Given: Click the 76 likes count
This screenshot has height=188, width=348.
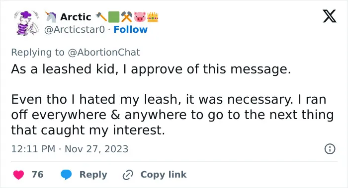Looking at the screenshot, I should coord(37,175).
